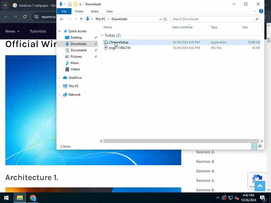Click Downloads in the address breadcrumb

(119, 19)
